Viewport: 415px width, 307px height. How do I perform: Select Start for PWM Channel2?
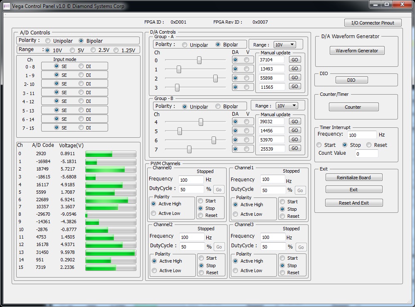pyautogui.click(x=201, y=258)
